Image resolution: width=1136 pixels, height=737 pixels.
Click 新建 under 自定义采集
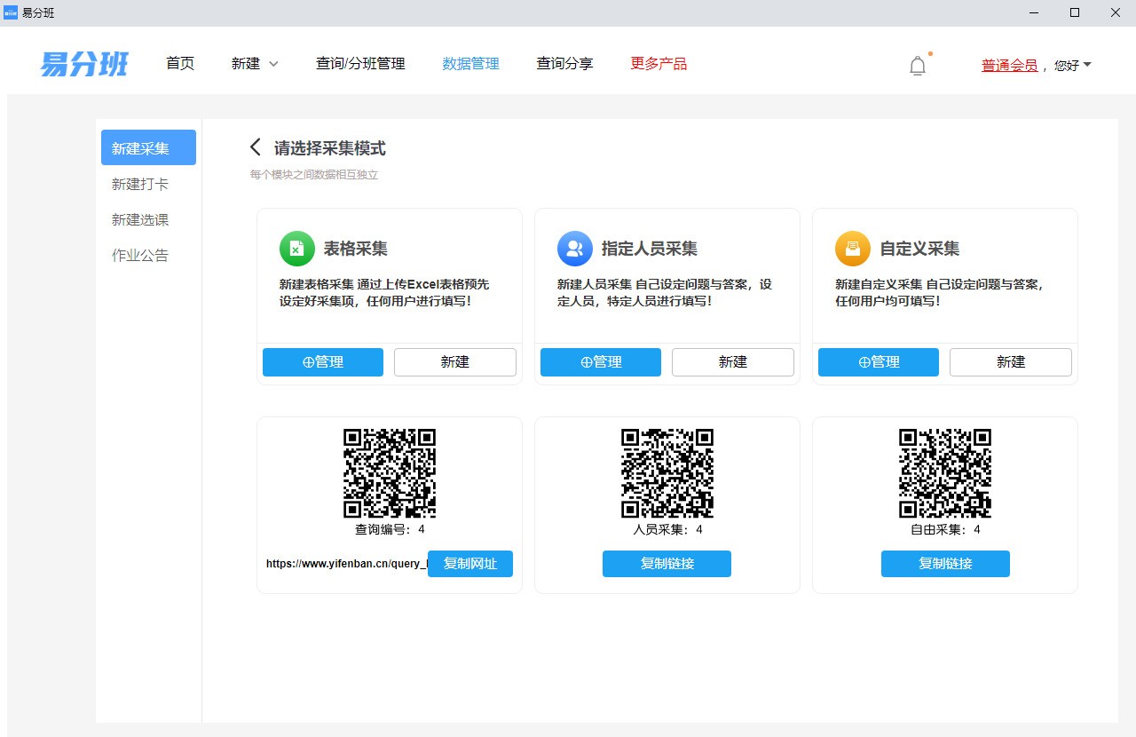click(1011, 362)
